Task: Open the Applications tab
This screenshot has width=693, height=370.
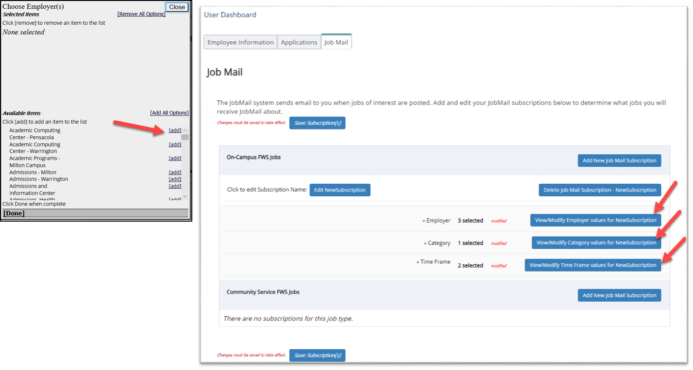Action: (x=299, y=42)
